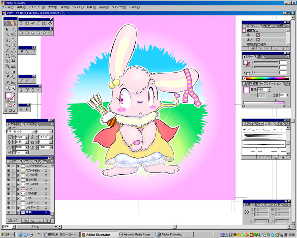Choose the Vertical Type tool in type palette
Image resolution: width=297 pixels, height=238 pixels.
[x=39, y=23]
